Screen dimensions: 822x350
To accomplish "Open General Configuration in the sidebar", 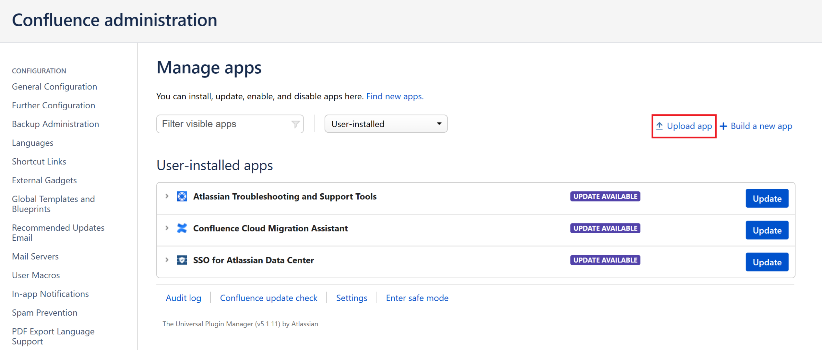I will pos(54,87).
